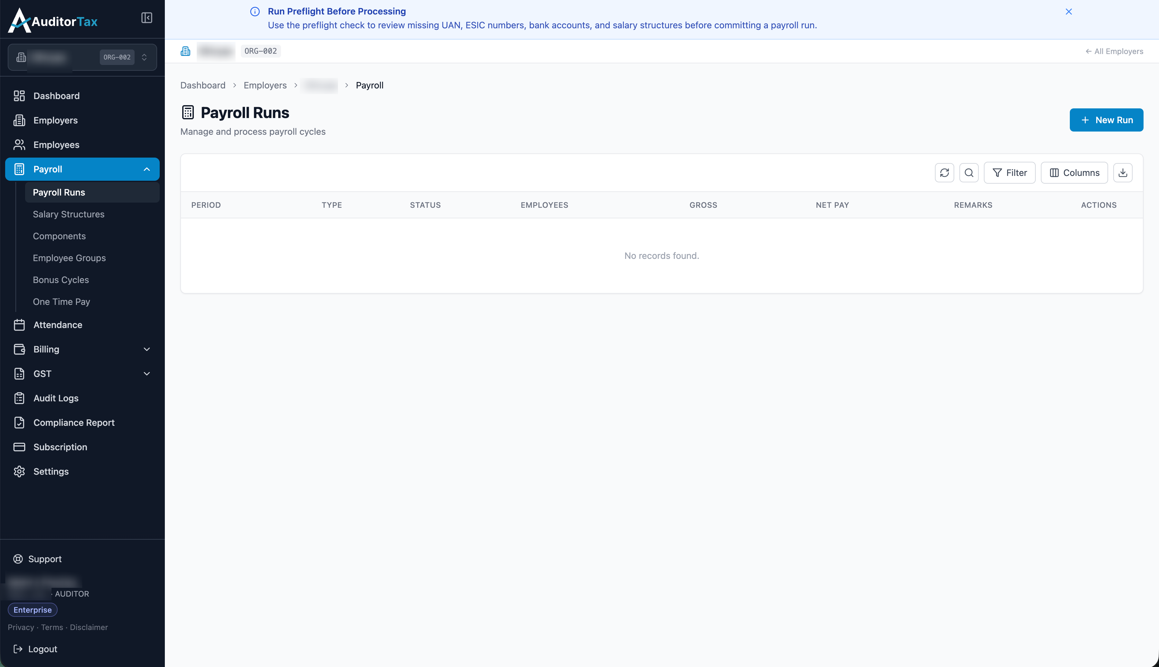The image size is (1159, 667).
Task: Open Compliance Report in the sidebar
Action: tap(82, 422)
